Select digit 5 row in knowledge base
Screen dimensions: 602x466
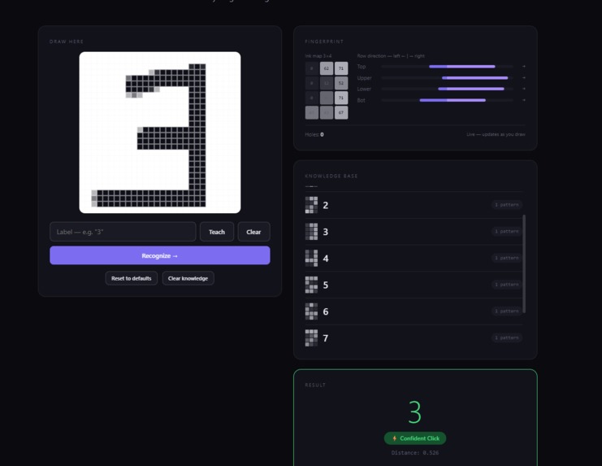(414, 285)
